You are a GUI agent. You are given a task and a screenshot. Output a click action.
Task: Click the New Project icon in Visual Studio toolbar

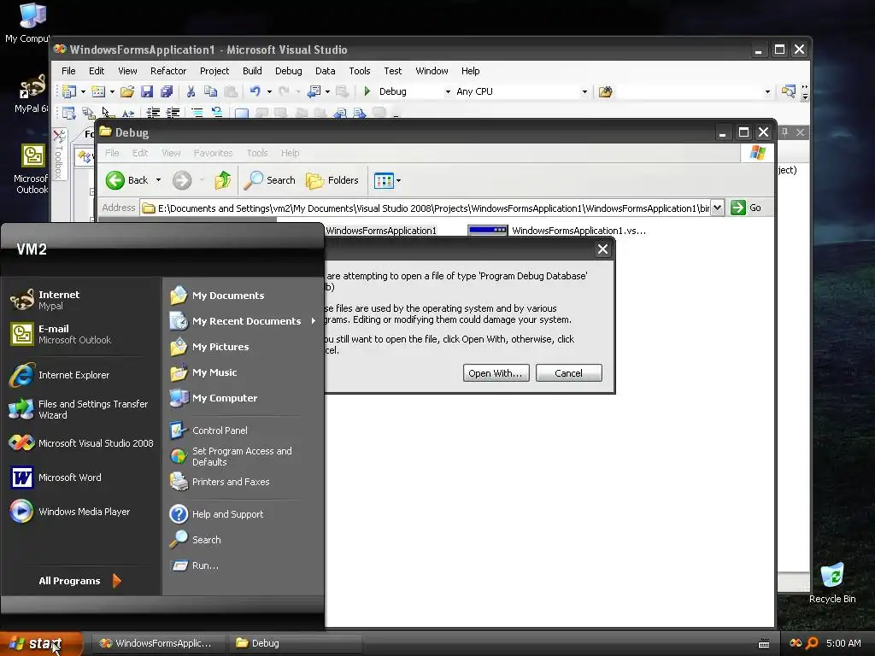(x=69, y=91)
